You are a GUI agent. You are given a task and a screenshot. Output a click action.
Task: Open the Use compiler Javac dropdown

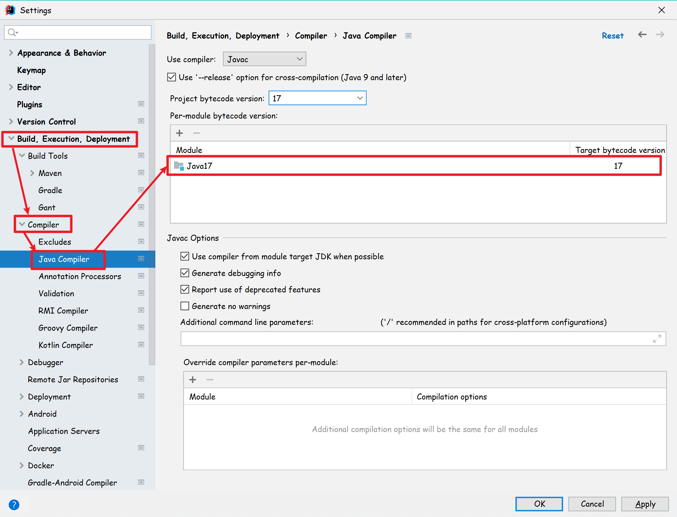click(264, 59)
